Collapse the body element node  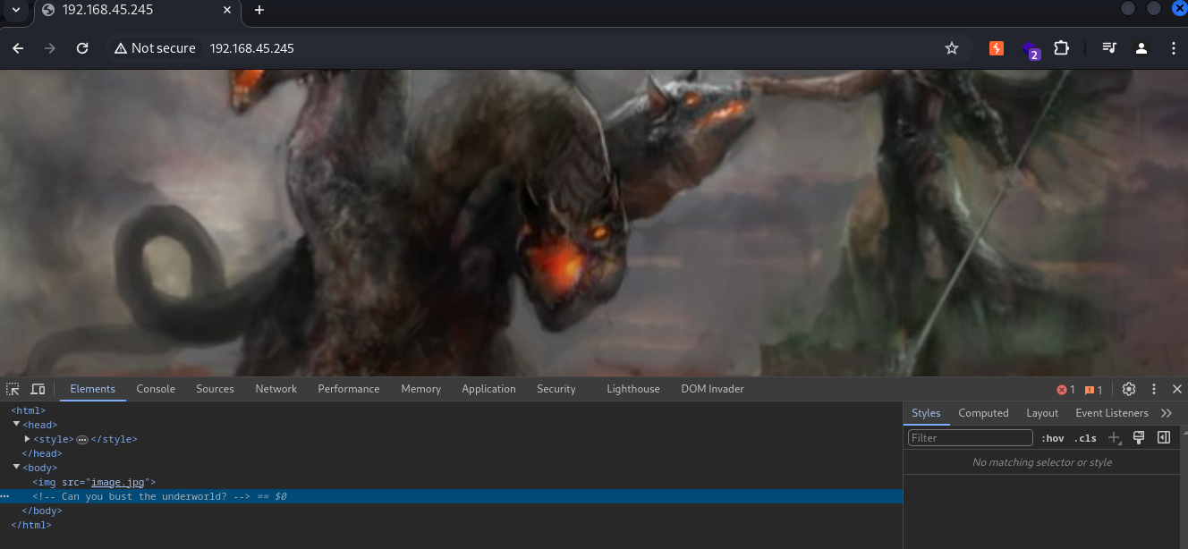point(16,468)
